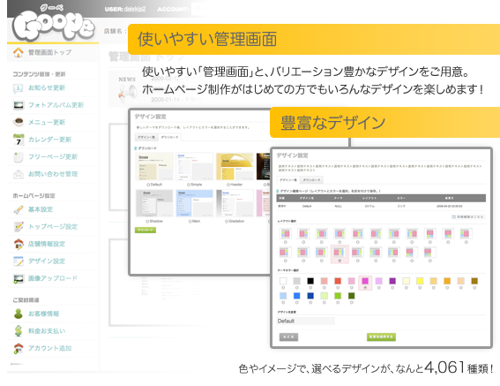500x386 pixels.
Task: Select the Gradation theme radio button
Action: pyautogui.click(x=227, y=221)
